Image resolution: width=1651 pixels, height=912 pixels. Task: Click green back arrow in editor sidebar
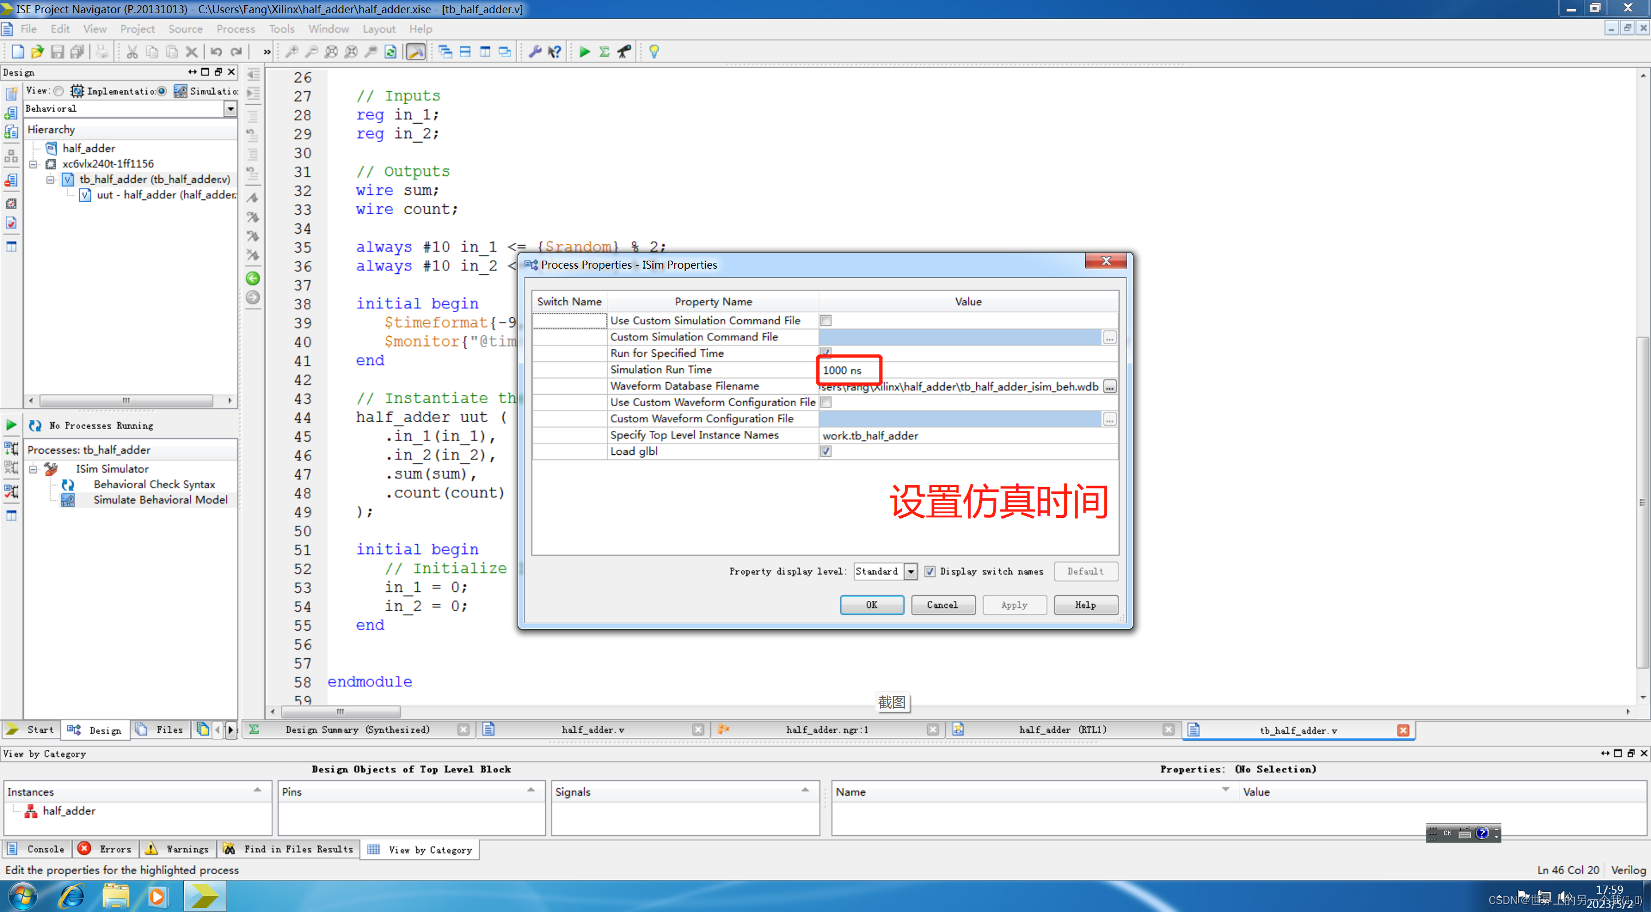pos(253,278)
